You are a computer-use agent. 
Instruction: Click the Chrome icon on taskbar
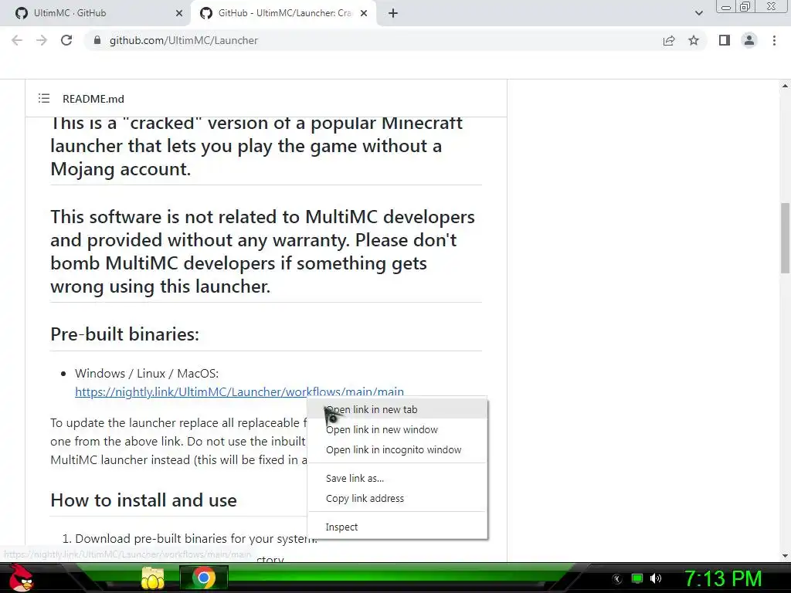click(x=203, y=578)
